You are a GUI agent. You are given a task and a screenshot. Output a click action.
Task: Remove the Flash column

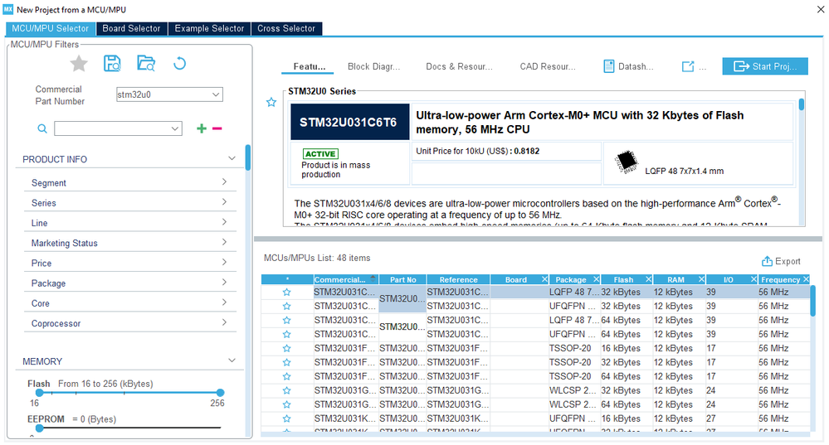pos(648,279)
